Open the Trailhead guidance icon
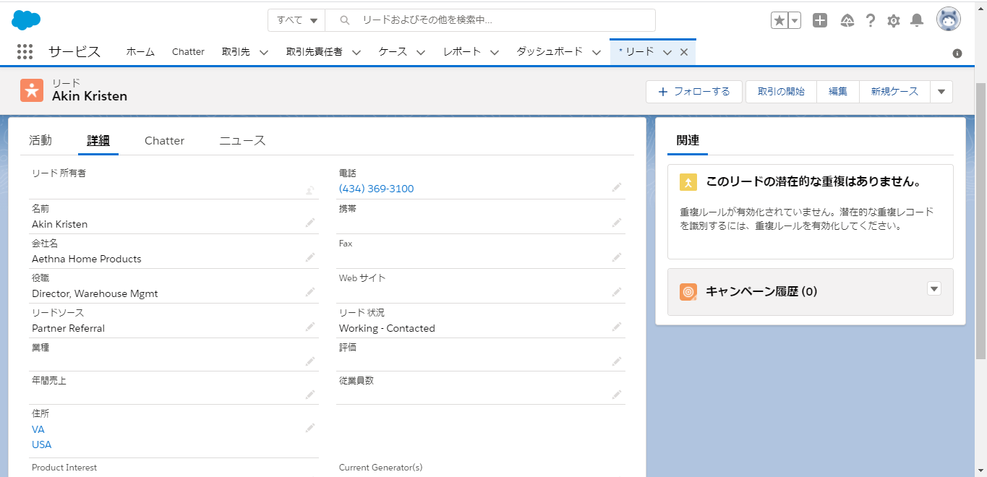The height and width of the screenshot is (477, 987). 847,20
